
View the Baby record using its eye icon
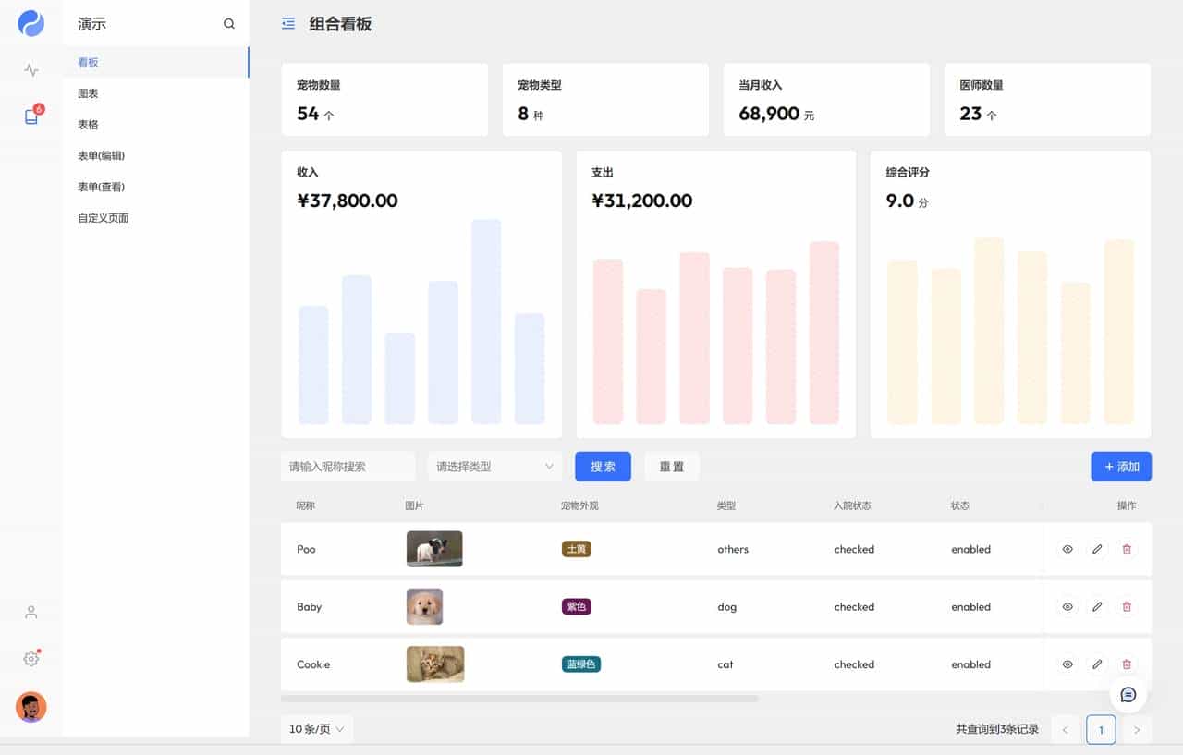pos(1067,606)
